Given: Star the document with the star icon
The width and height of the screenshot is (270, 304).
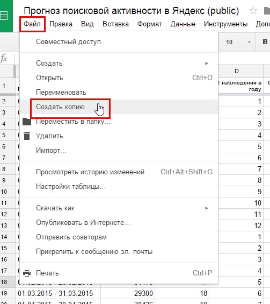Looking at the screenshot, I should coord(253,11).
